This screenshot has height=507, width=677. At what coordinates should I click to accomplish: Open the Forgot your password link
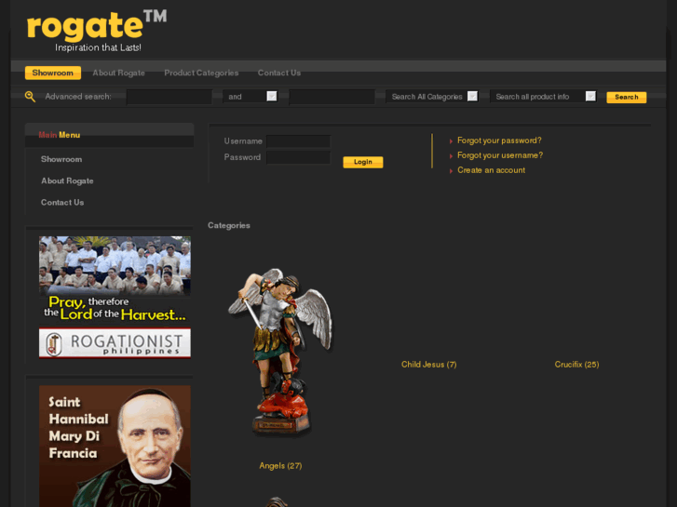pos(499,140)
